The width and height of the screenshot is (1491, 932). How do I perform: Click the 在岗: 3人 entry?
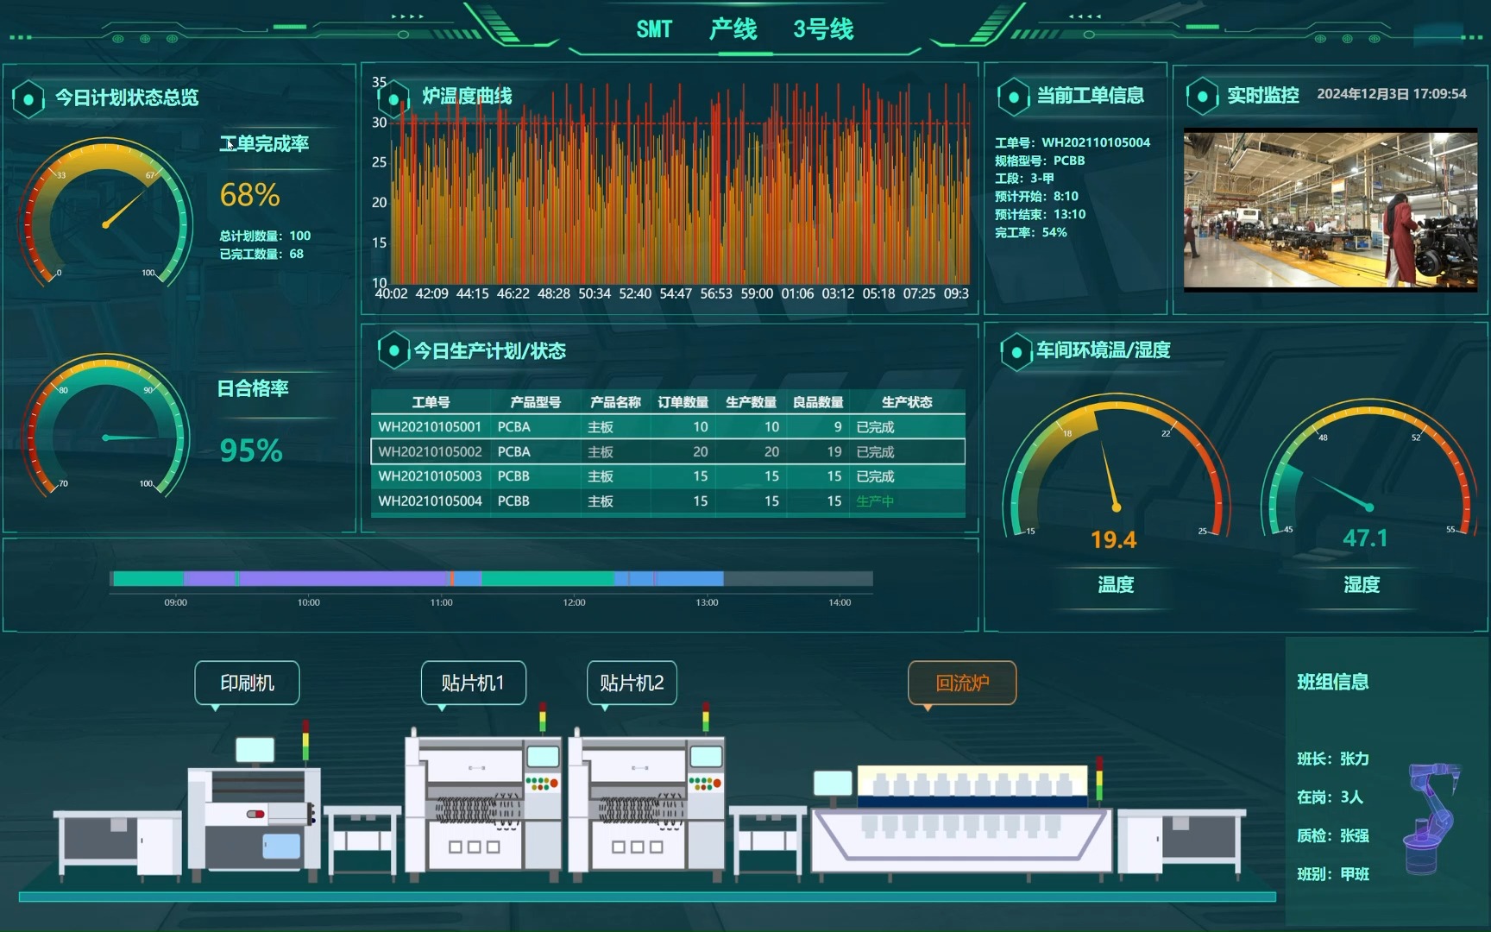coord(1330,797)
